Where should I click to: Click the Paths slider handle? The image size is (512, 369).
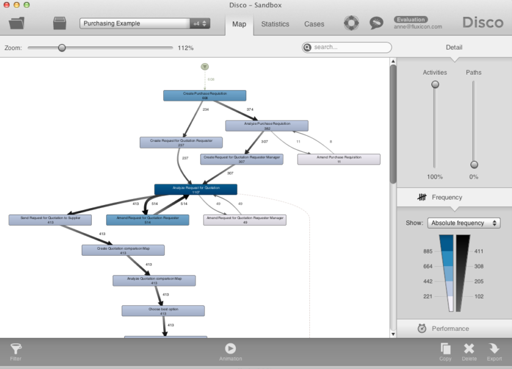pos(474,165)
